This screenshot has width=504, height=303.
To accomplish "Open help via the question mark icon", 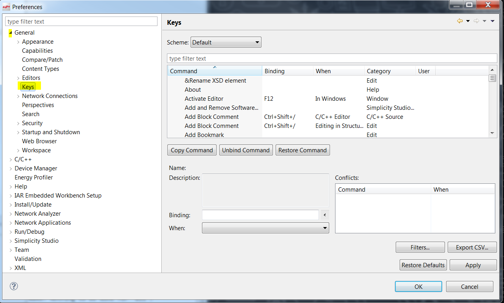I will [14, 286].
